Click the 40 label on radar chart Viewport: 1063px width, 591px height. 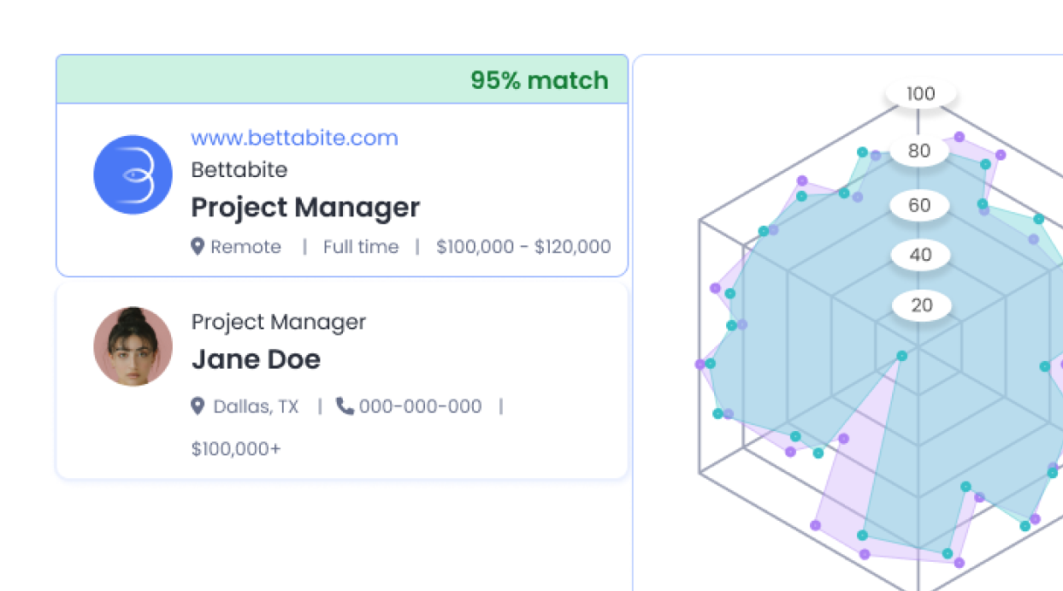pyautogui.click(x=920, y=255)
